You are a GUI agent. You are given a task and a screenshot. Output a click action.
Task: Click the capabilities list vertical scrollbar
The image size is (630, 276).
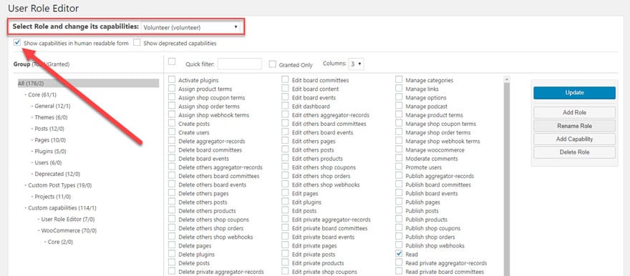click(507, 180)
